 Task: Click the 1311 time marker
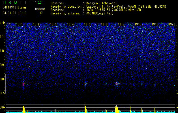coord(19,24)
